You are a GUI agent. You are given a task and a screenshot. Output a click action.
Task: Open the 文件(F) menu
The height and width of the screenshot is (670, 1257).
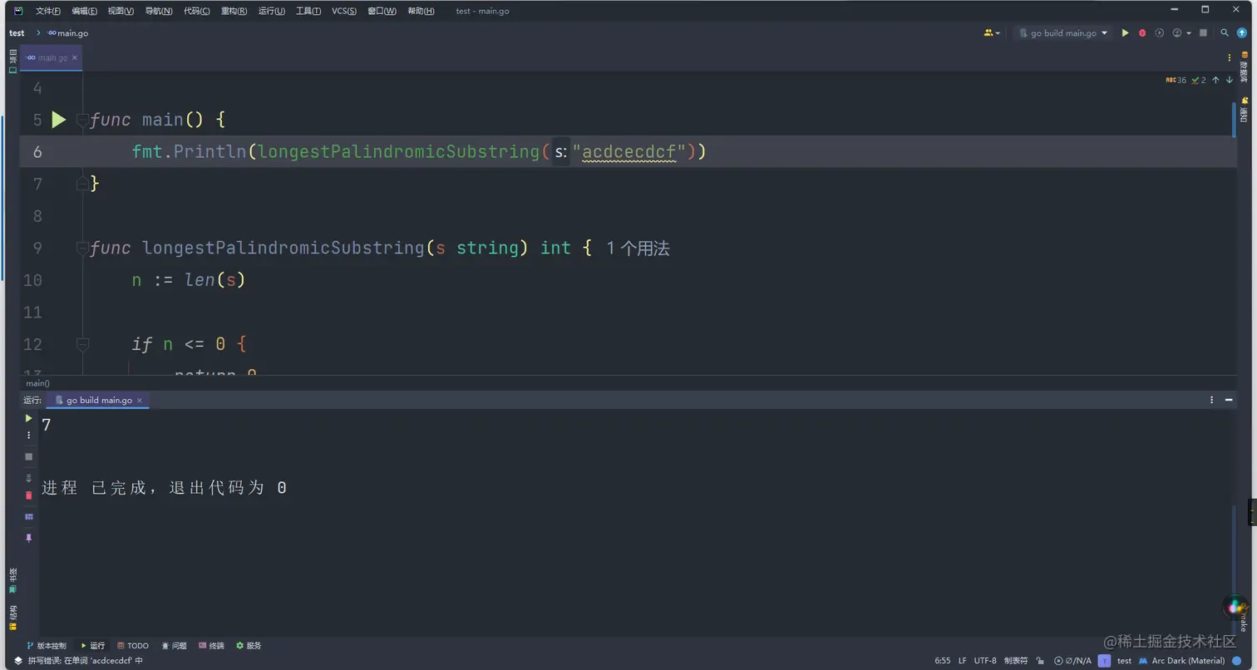pos(48,11)
